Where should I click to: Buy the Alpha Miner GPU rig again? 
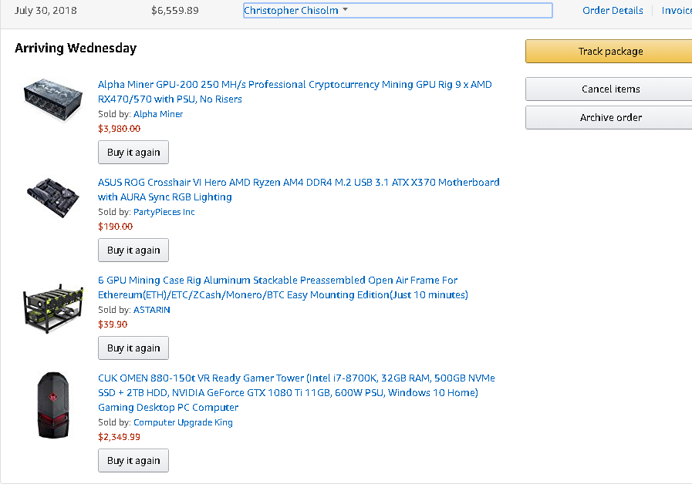click(x=133, y=153)
